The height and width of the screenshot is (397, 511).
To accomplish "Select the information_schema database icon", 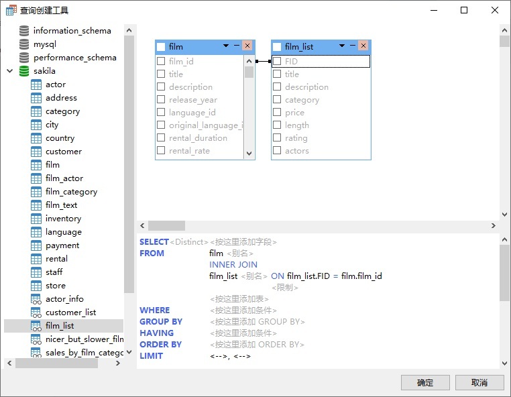I will (24, 31).
